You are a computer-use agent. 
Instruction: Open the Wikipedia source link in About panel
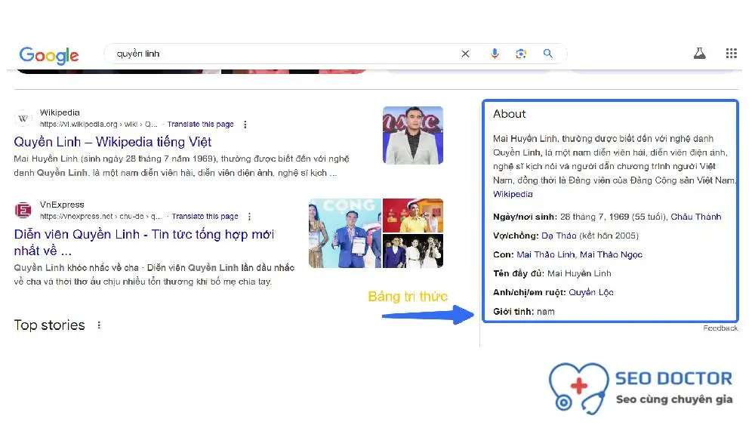tap(513, 194)
